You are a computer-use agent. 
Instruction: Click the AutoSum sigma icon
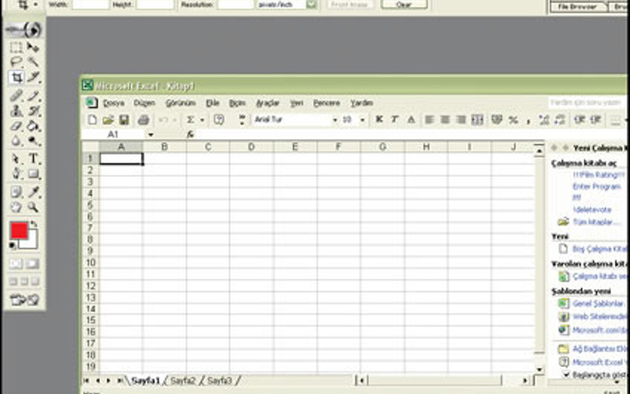[191, 120]
